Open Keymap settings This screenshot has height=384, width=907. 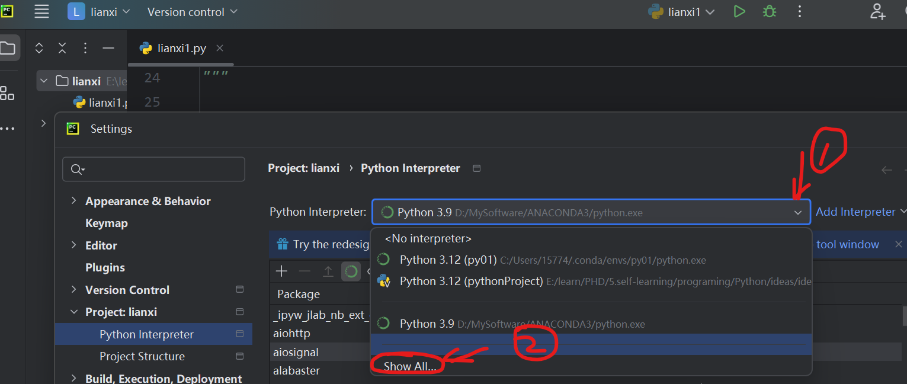tap(107, 223)
